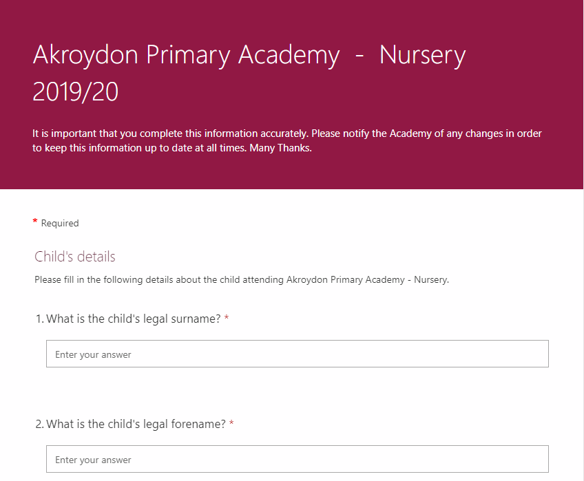Click the number 1 of the surname question
Viewport: 584px width, 481px height.
39,319
